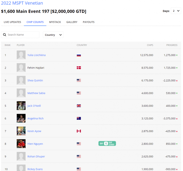Viewport: 183px width, 171px height.
Task: Click UK flag in Jack O'Neill row
Action: tap(79, 106)
